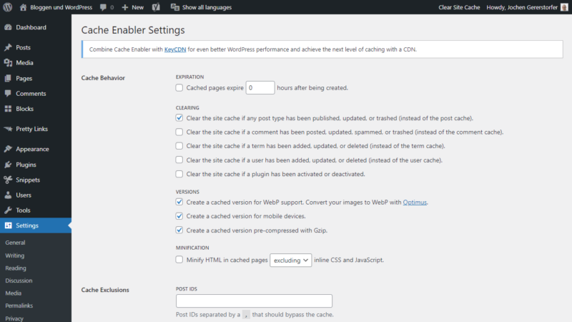The image size is (572, 322).
Task: Open the 'excluding' minification dropdown
Action: click(x=290, y=260)
